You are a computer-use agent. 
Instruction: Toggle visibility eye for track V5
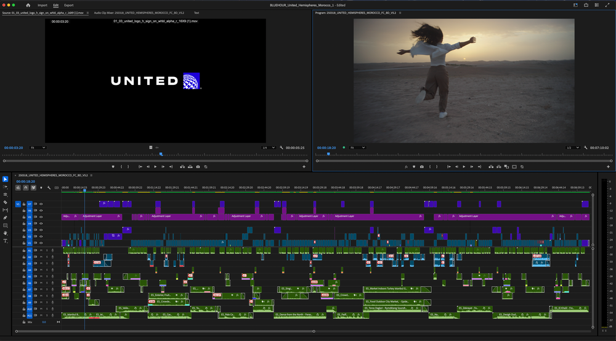click(x=41, y=217)
